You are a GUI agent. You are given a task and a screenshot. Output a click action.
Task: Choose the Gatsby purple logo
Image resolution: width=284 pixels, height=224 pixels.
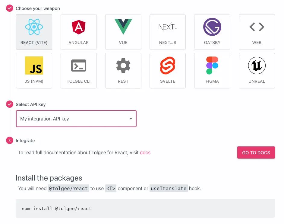(212, 27)
